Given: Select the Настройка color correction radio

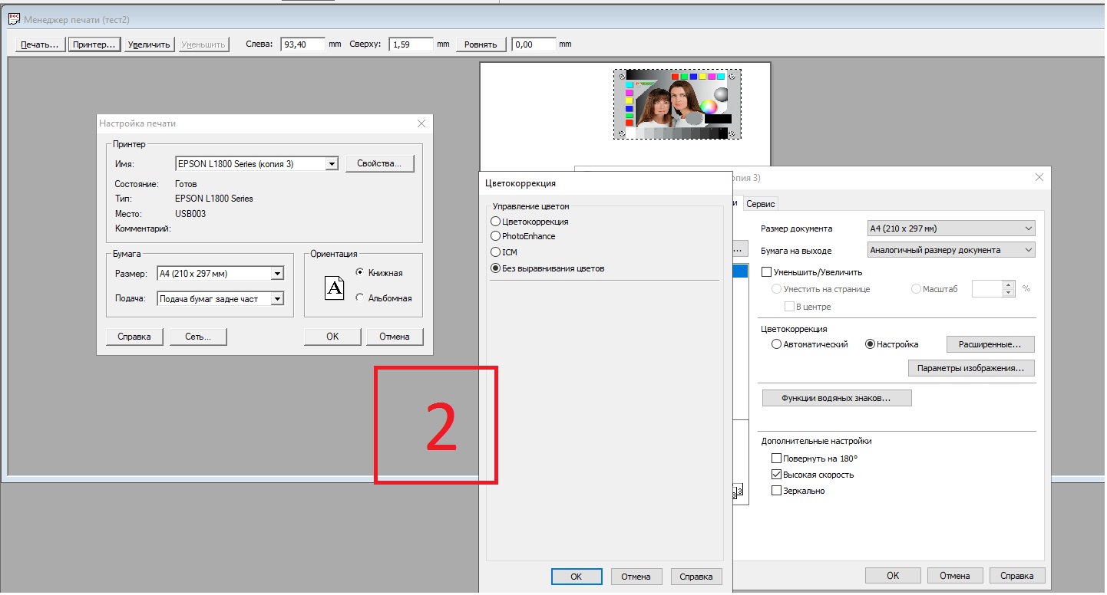Looking at the screenshot, I should click(x=871, y=344).
